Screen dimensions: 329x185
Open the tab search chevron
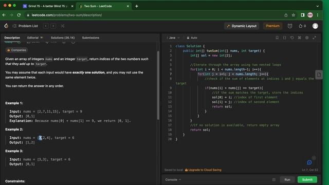coord(318,6)
